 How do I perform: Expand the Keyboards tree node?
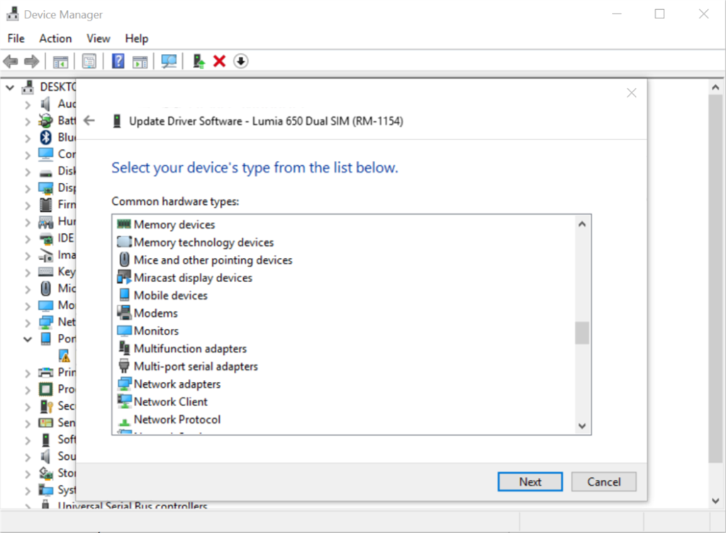[28, 272]
